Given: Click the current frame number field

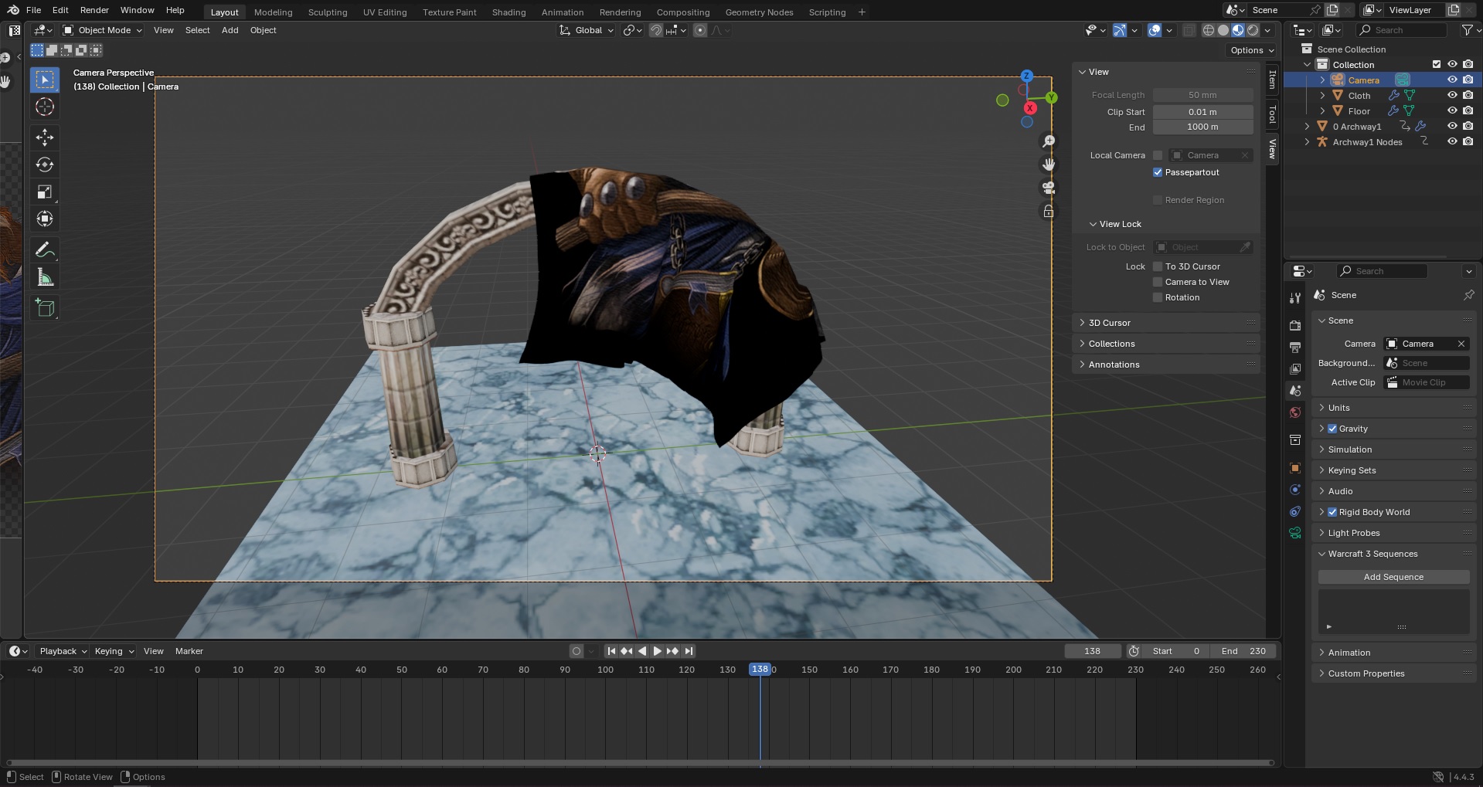Looking at the screenshot, I should coord(1092,651).
